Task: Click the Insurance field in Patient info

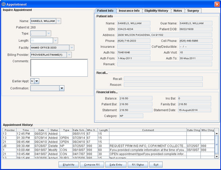Action: pyautogui.click(x=134, y=46)
